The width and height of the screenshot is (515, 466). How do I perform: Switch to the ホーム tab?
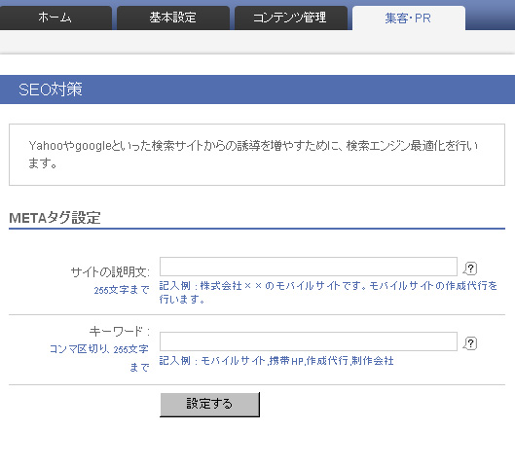coord(55,18)
